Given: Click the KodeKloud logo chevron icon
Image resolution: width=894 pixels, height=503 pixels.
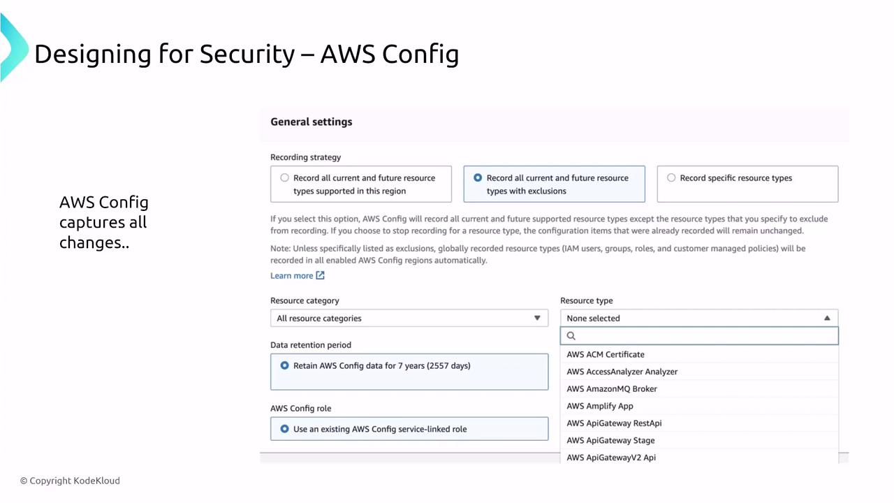Looking at the screenshot, I should point(13,48).
